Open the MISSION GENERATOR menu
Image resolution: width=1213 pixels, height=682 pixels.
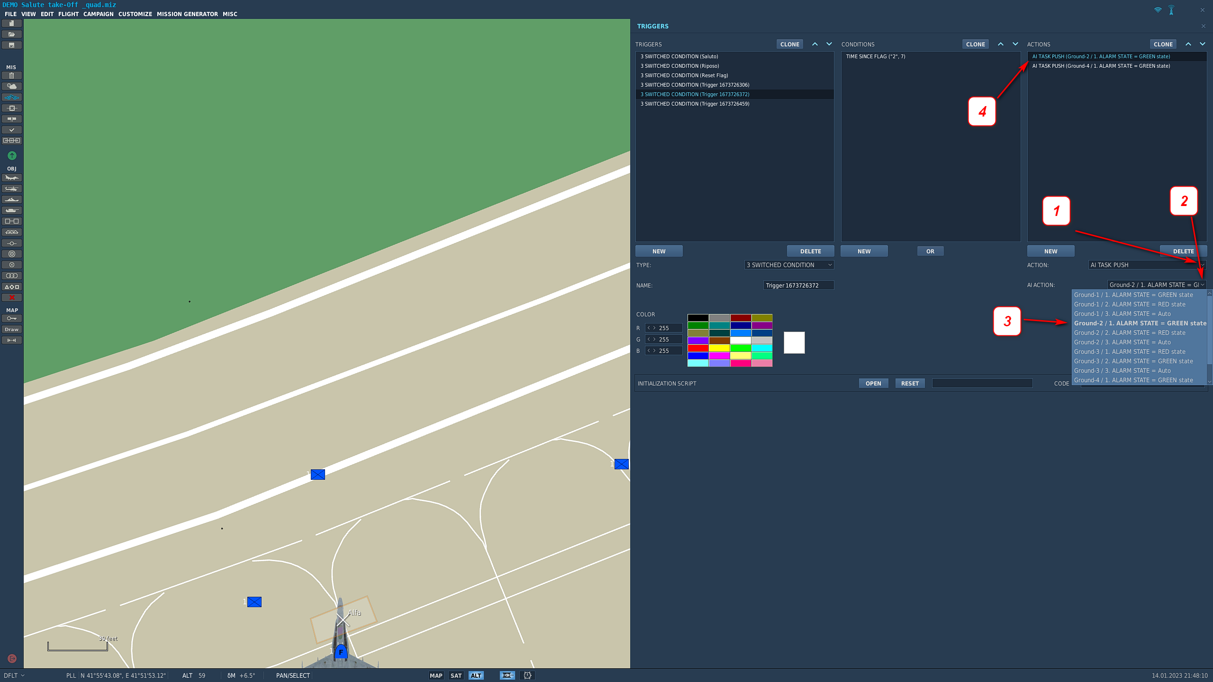[187, 14]
